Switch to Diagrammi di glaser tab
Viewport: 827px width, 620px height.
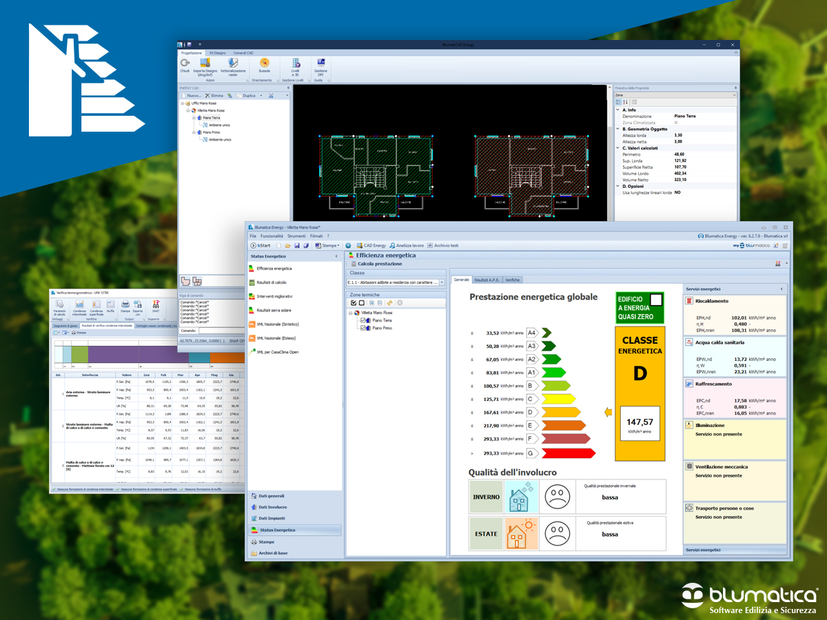coord(65,325)
